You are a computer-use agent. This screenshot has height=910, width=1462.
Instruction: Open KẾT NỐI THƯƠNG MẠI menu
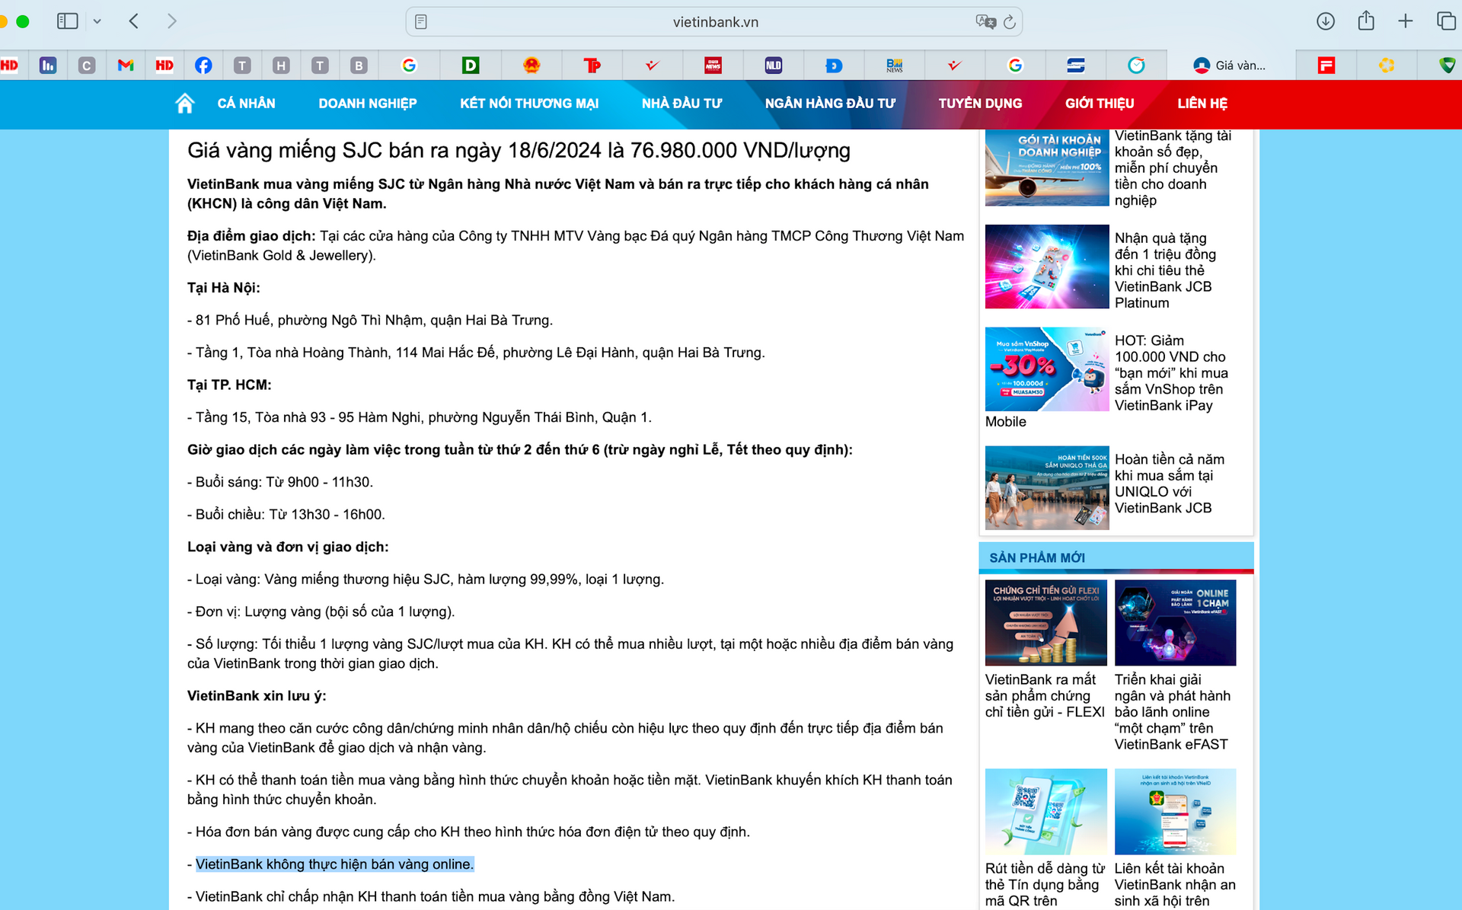pyautogui.click(x=529, y=104)
